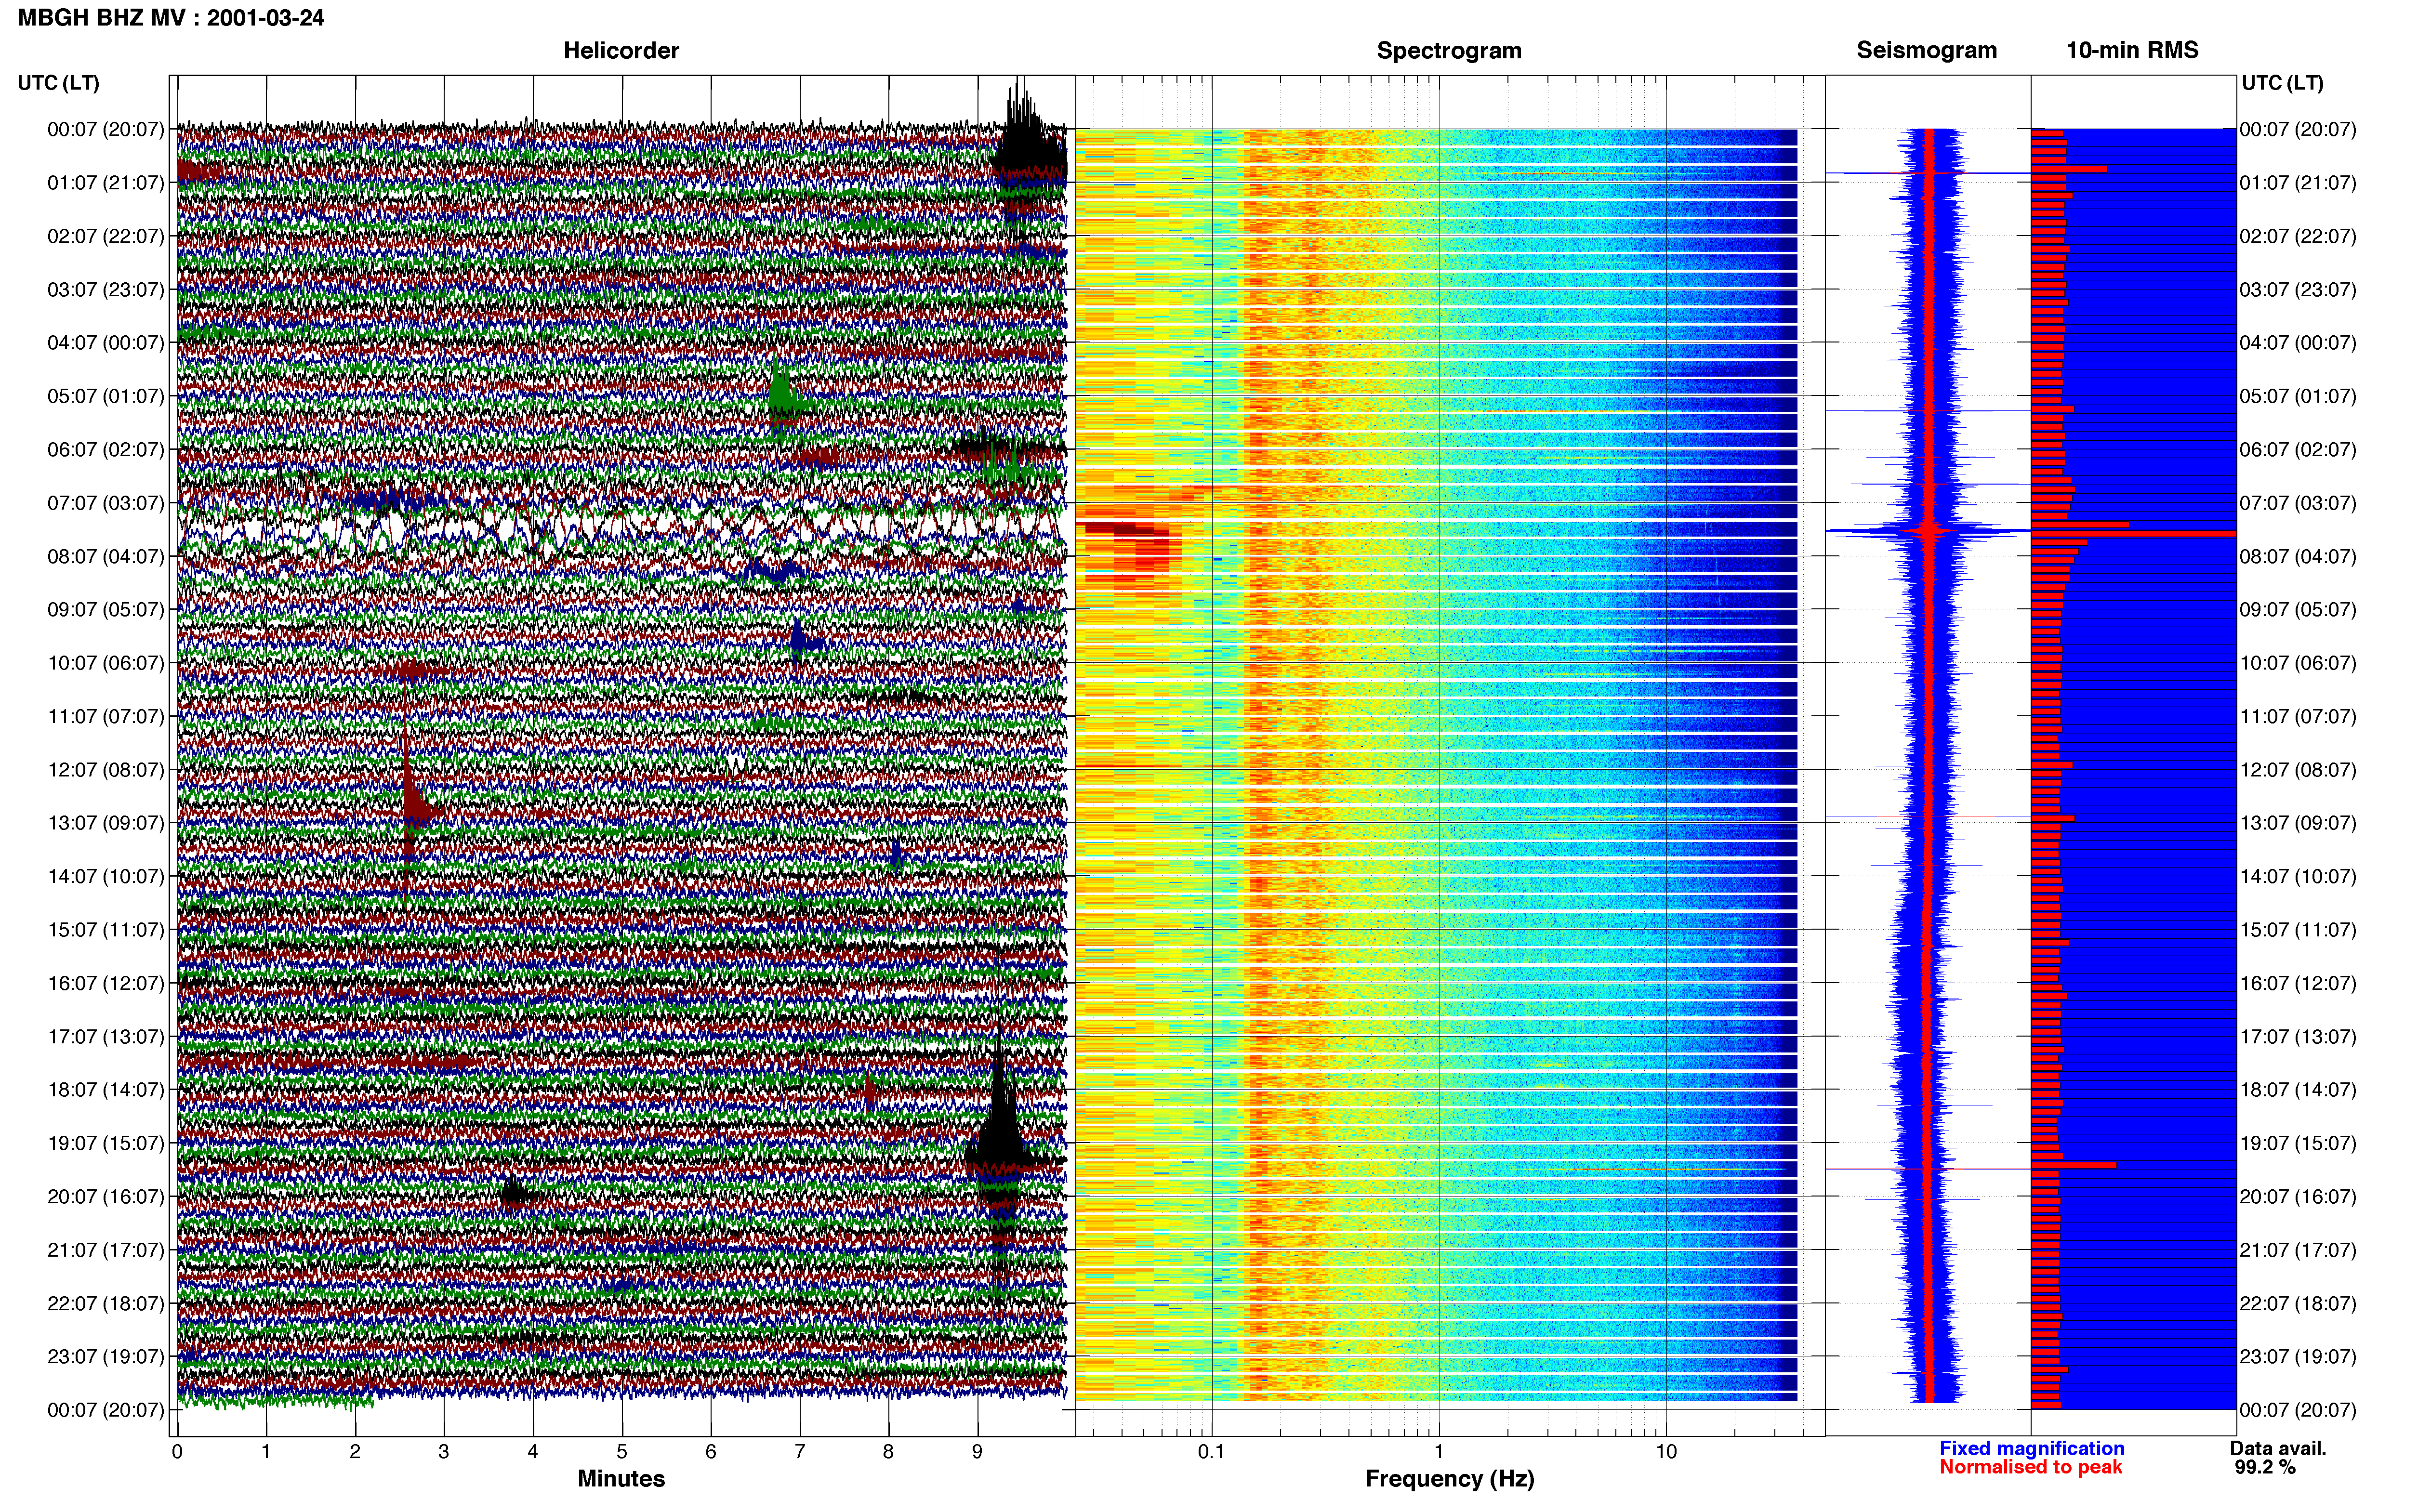
Task: Select the 04:07 (00:07) label on the right axis
Action: pos(2298,343)
